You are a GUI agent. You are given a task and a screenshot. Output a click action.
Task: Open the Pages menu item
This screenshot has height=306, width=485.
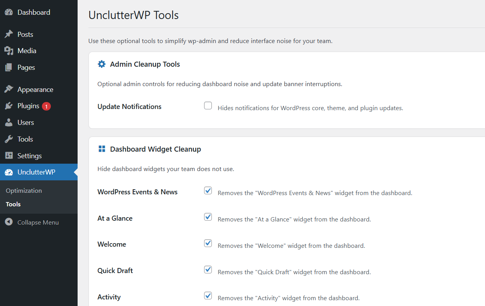(39, 67)
